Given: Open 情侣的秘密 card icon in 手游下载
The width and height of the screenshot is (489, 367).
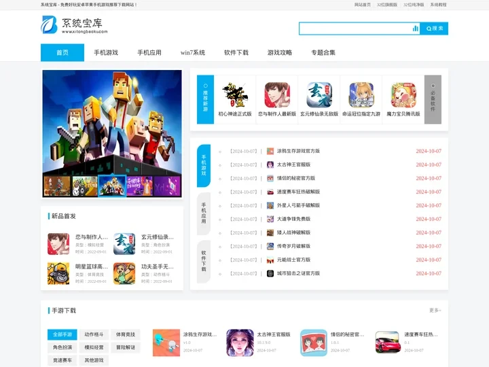Looking at the screenshot, I should (314, 343).
